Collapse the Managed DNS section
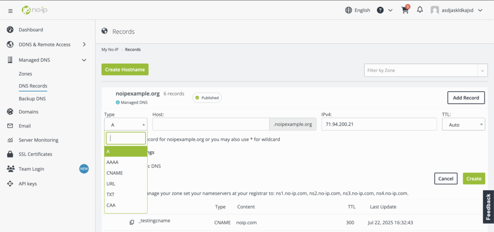Image resolution: width=494 pixels, height=232 pixels. tap(84, 60)
